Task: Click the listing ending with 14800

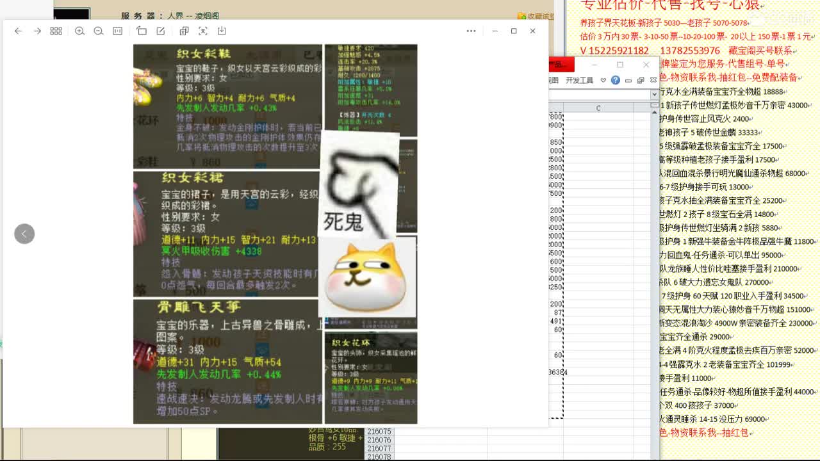Action: (x=717, y=214)
